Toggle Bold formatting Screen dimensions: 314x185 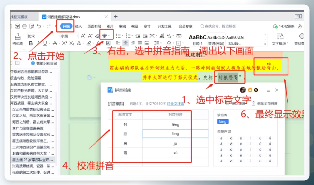tap(31, 43)
